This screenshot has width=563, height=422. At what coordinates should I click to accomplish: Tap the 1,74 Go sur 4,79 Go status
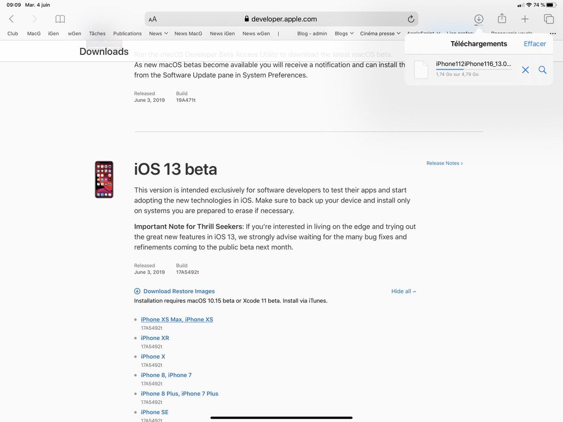(457, 74)
